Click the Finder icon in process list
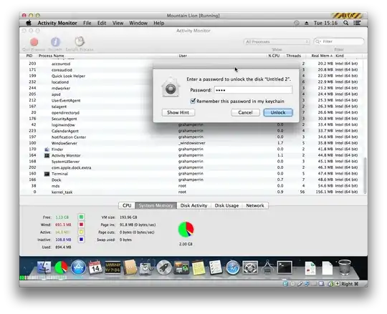The height and width of the screenshot is (314, 387). 47,149
